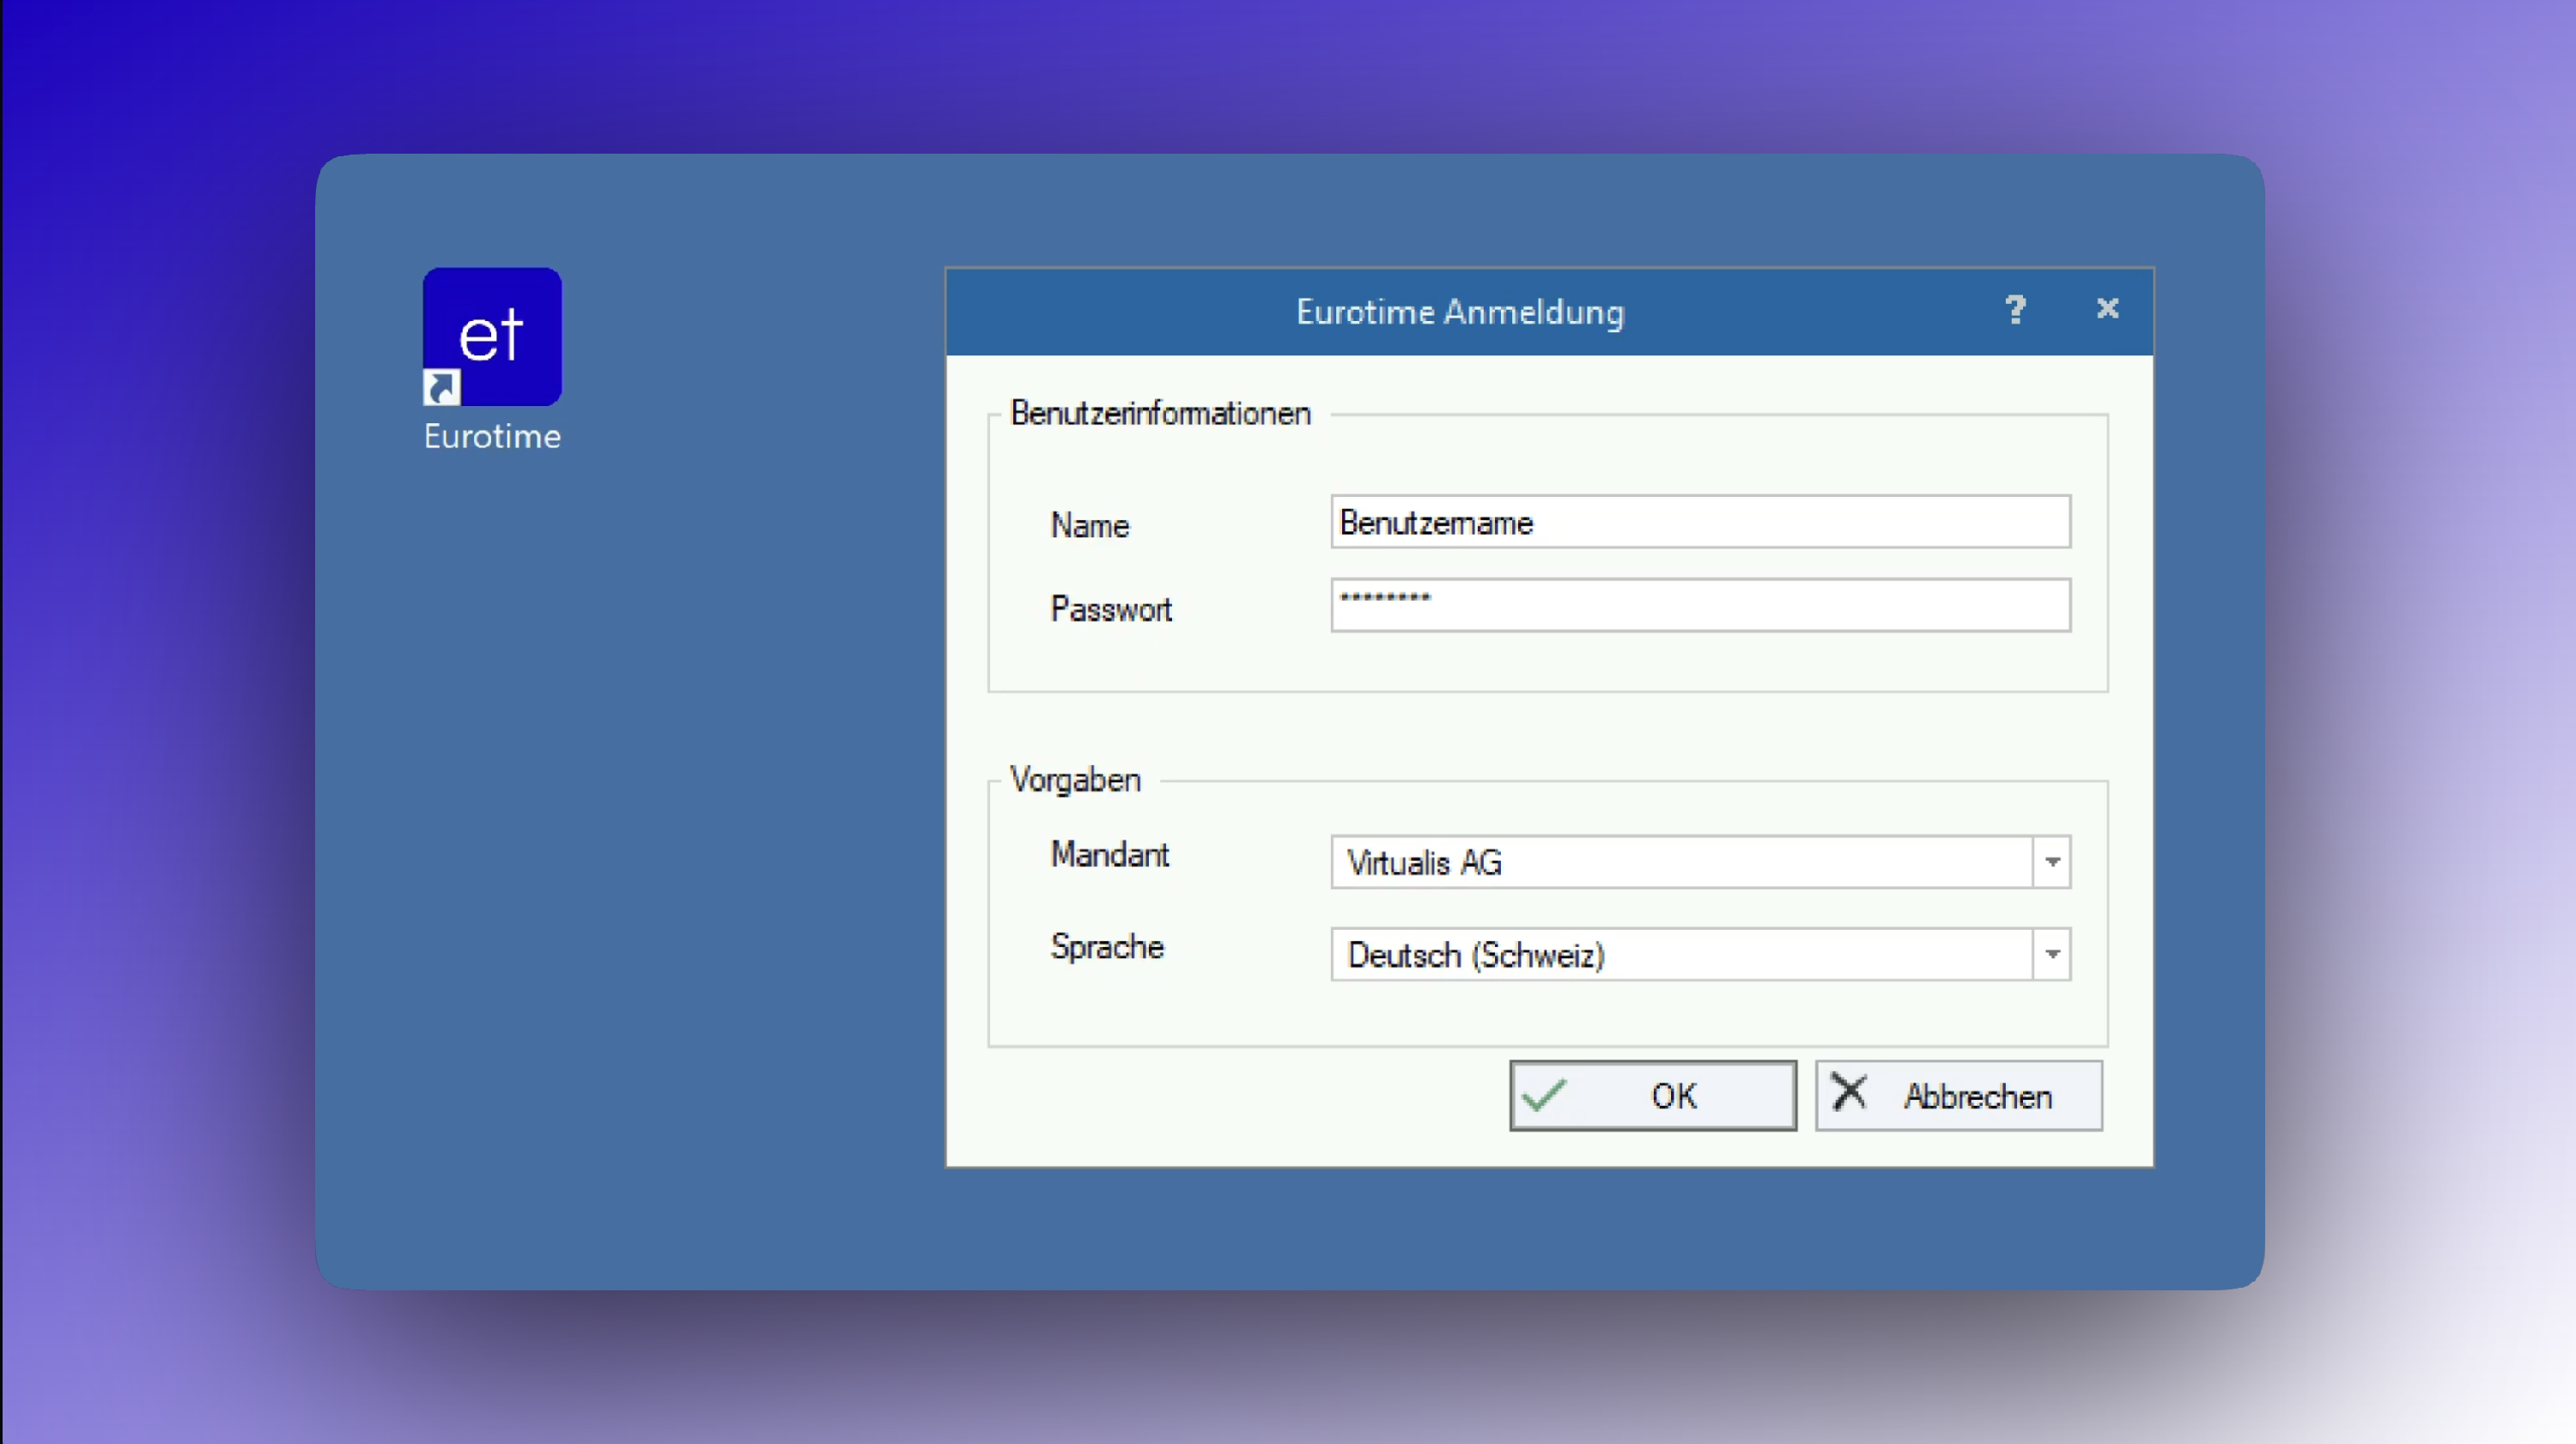Image resolution: width=2576 pixels, height=1444 pixels.
Task: Expand the Sprache dropdown arrow
Action: pos(2052,954)
